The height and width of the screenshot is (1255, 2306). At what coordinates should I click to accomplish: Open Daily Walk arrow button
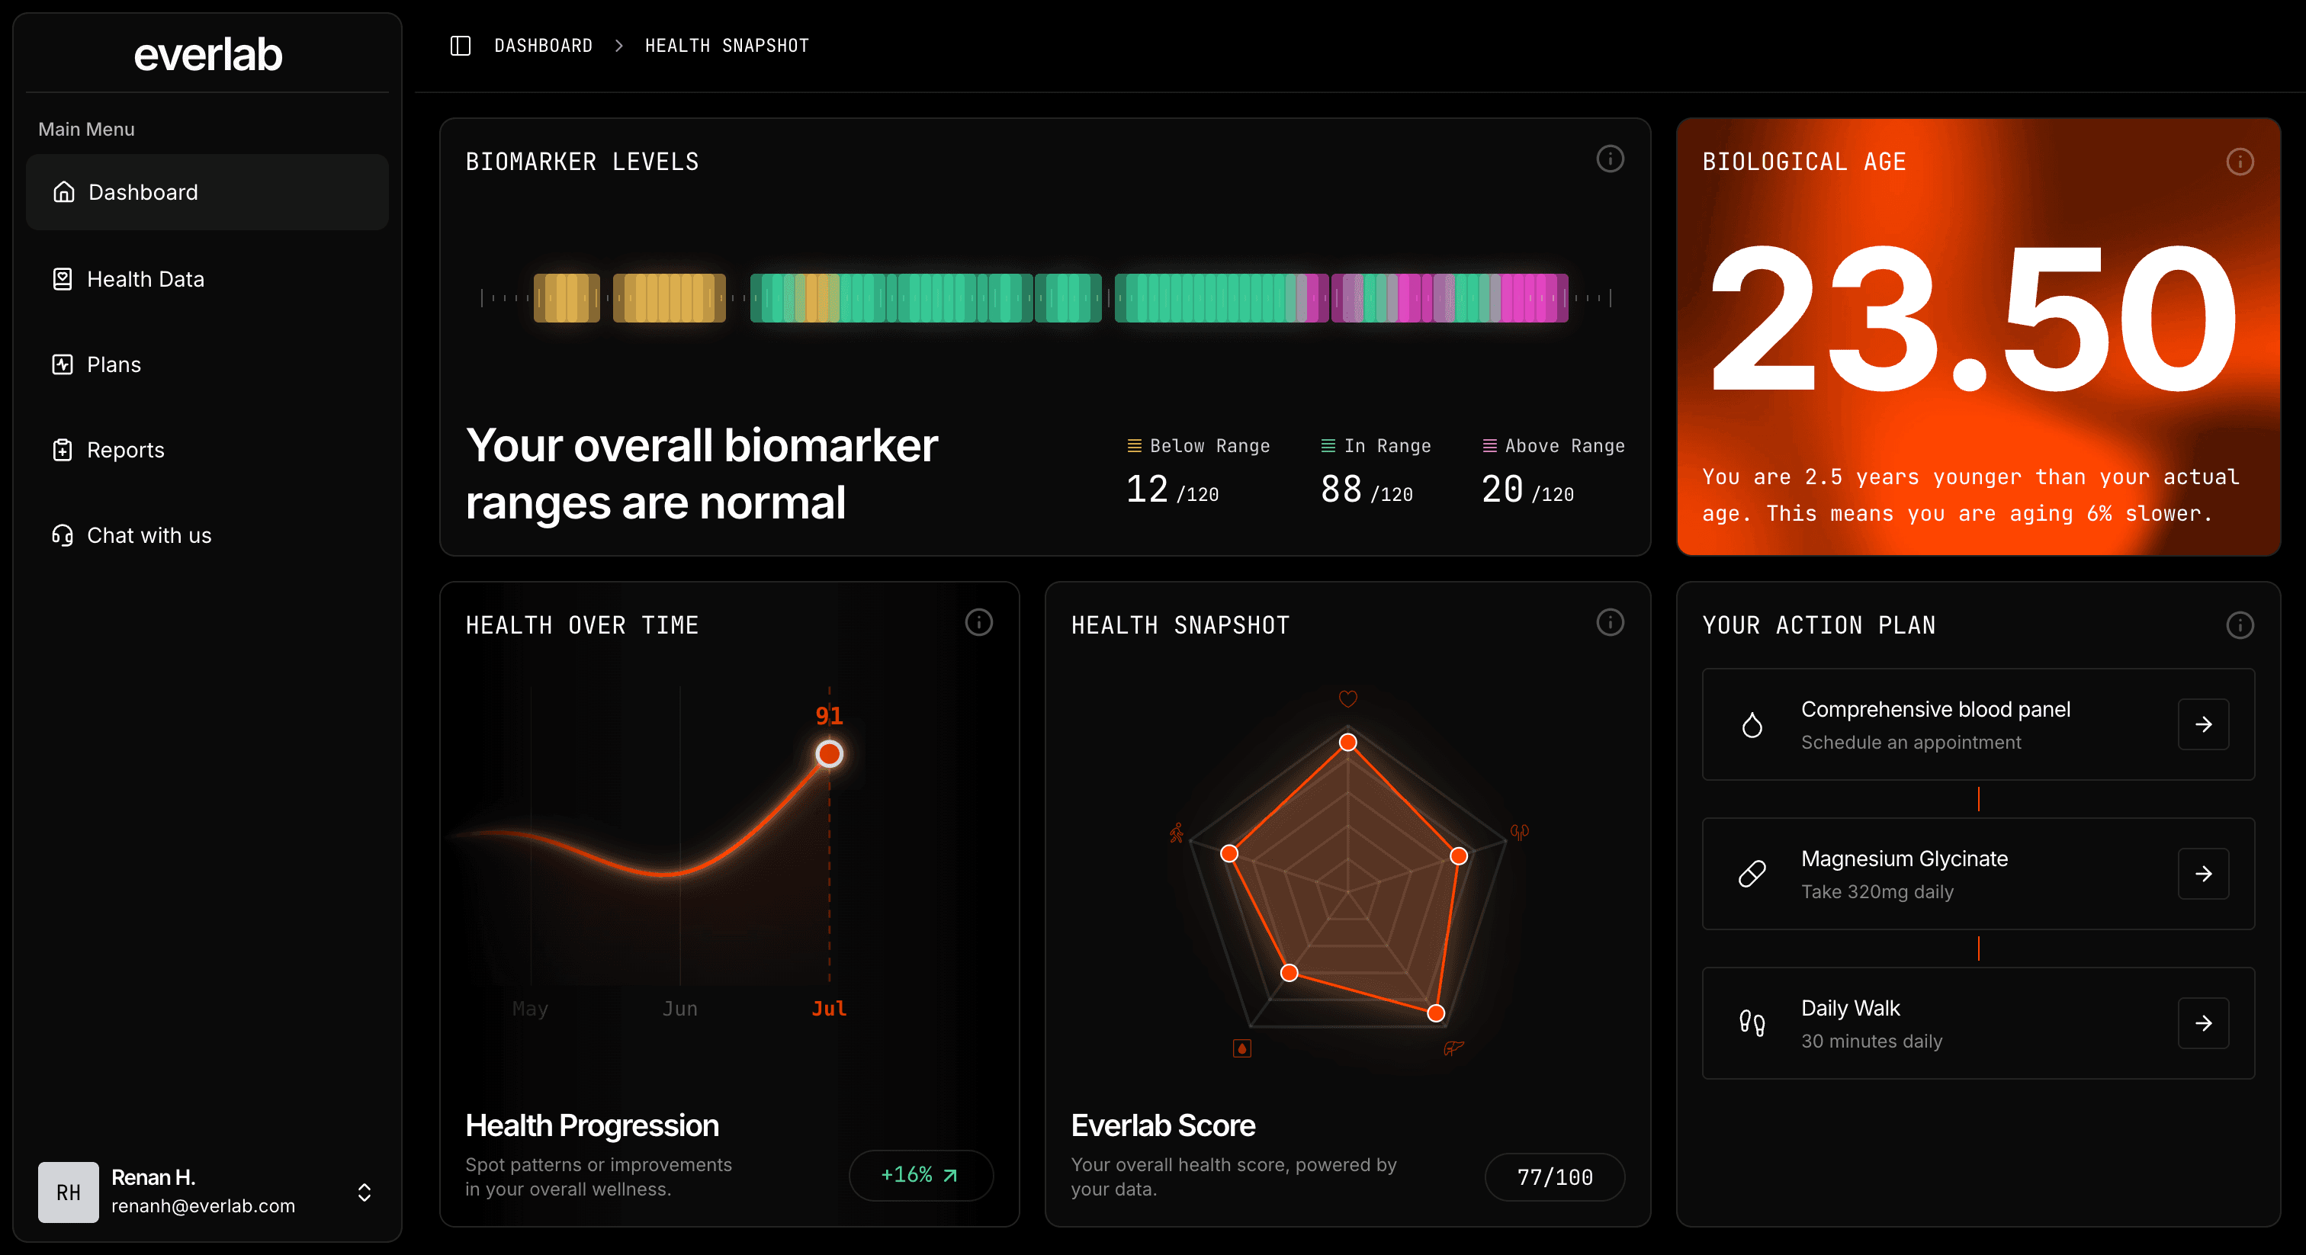tap(2203, 1023)
